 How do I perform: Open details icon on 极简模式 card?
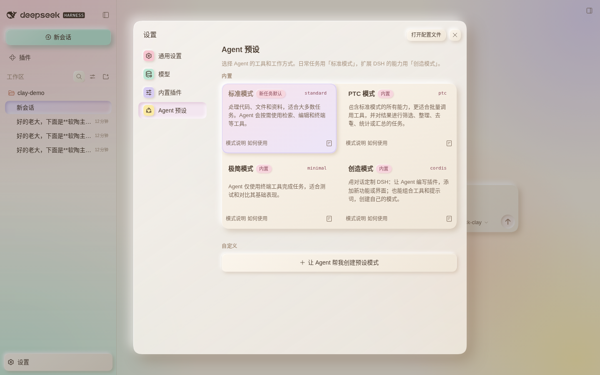[x=329, y=219]
